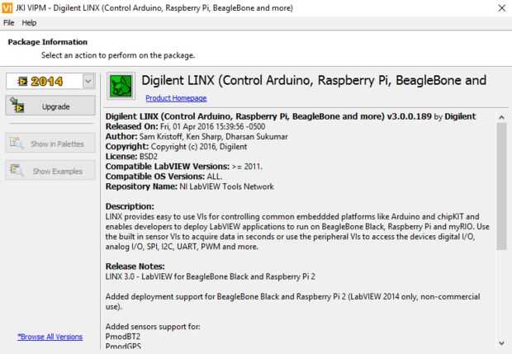
Task: Click the 'License: BSD2' line
Action: (x=131, y=157)
